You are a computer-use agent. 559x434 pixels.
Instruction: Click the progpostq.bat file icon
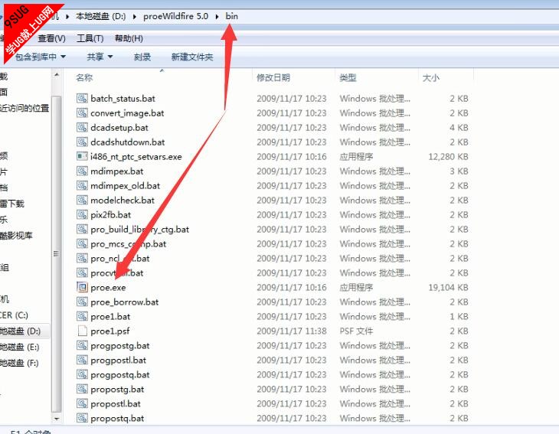82,374
